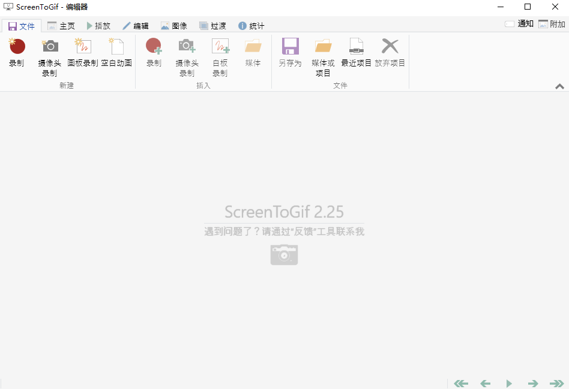This screenshot has height=389, width=569.
Task: Click the ScreenToGif title bar icon
Action: tap(8, 7)
